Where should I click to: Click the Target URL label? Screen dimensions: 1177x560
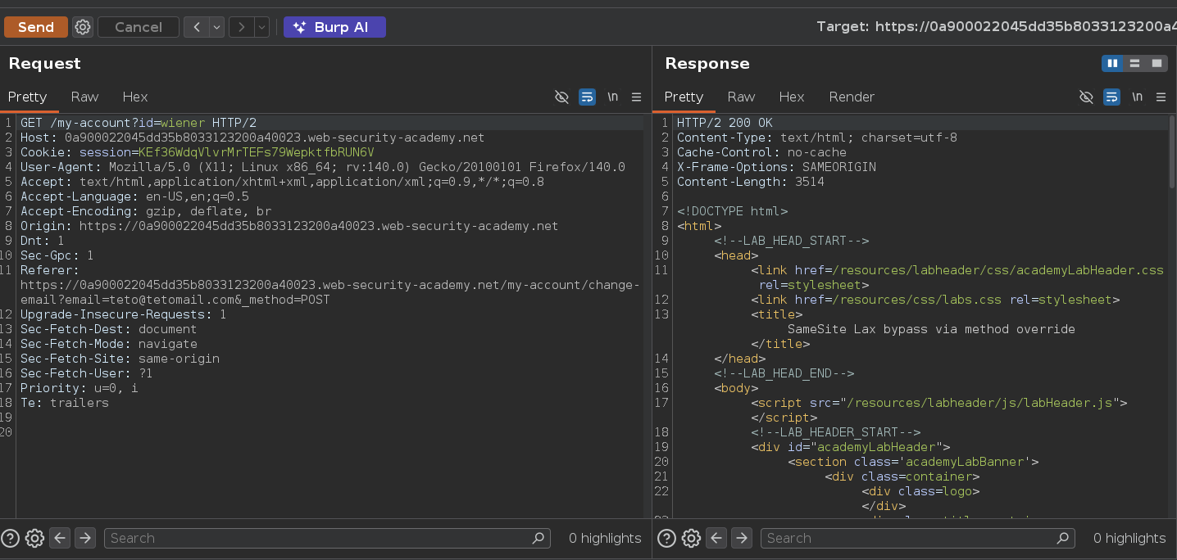pyautogui.click(x=997, y=27)
